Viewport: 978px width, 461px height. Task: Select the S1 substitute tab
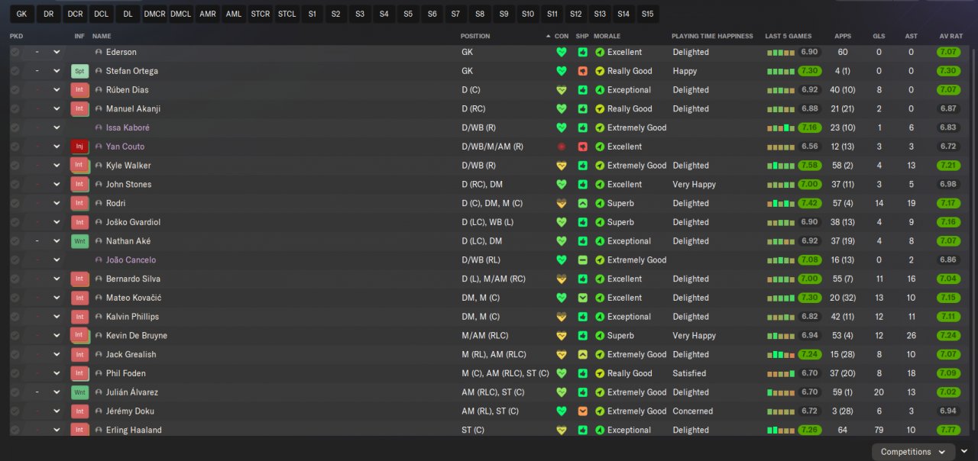click(312, 14)
